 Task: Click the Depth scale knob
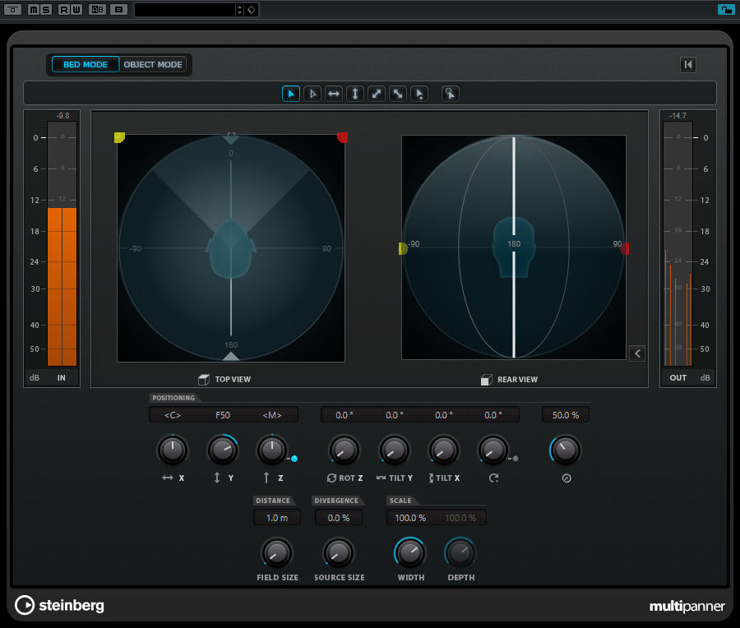460,553
